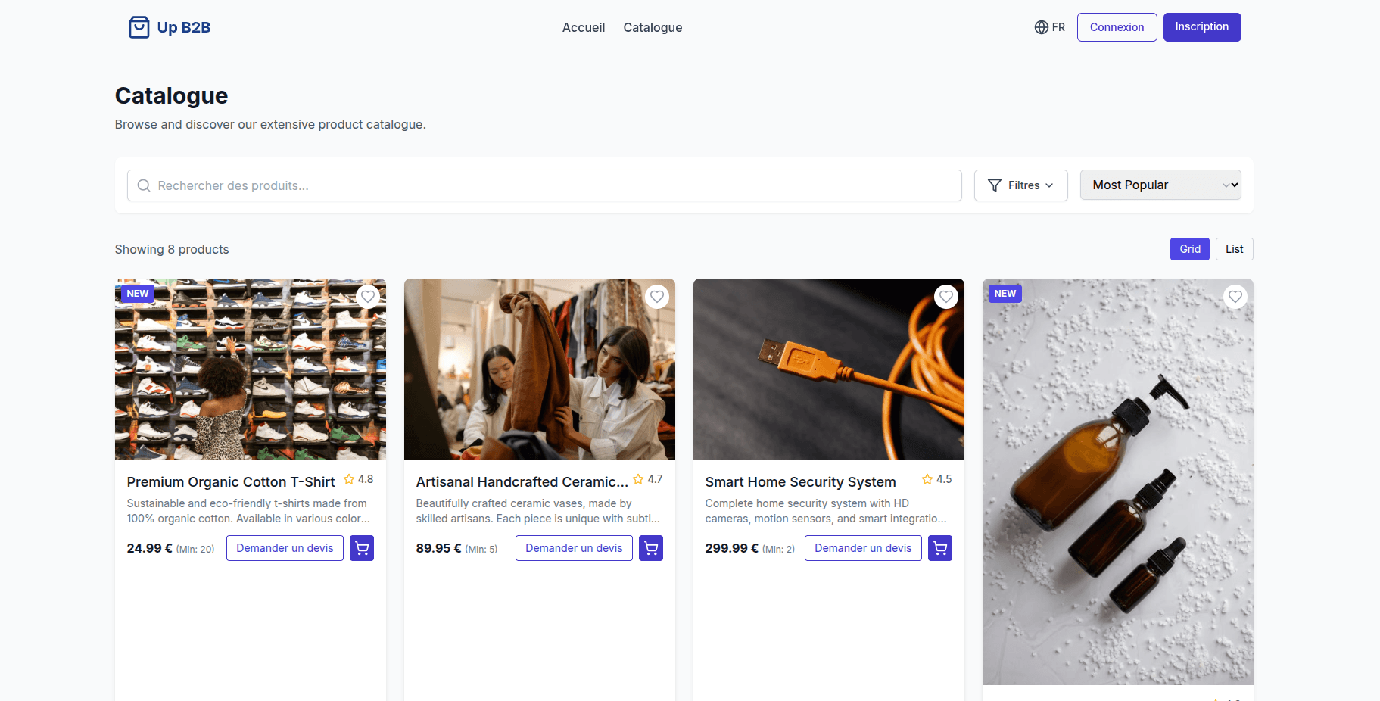Click the star rating 4.7 on Ceramic card
The image size is (1380, 701).
[648, 479]
